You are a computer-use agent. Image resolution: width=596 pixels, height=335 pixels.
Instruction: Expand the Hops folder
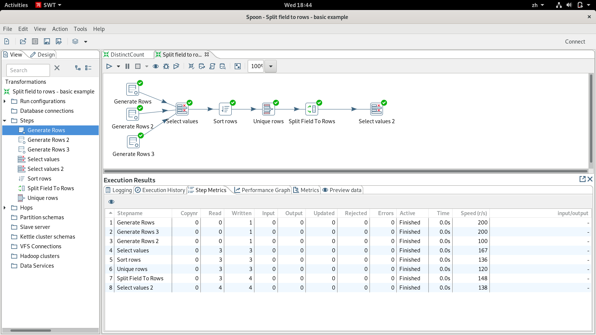5,208
